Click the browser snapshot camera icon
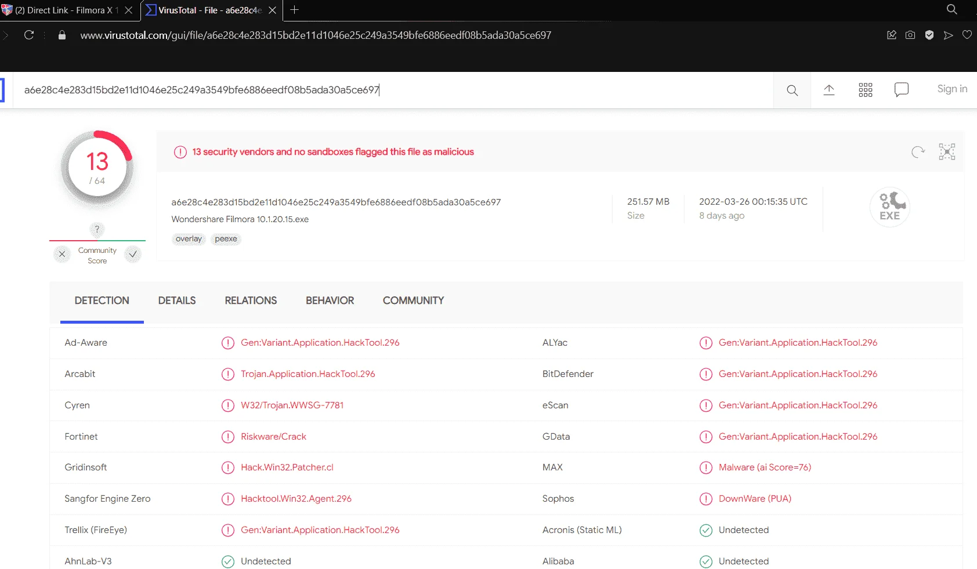Viewport: 977px width, 569px height. [x=910, y=35]
